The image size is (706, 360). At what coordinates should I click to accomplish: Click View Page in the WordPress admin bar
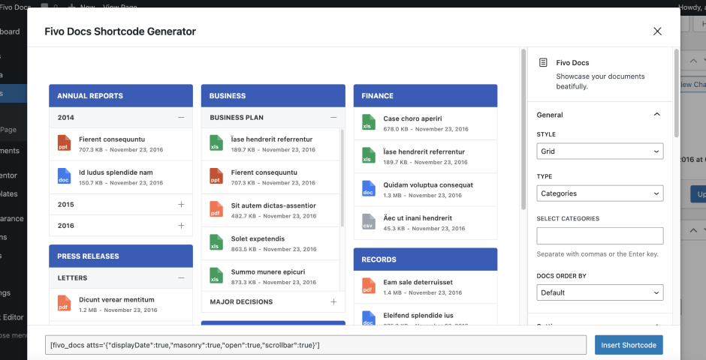[119, 7]
